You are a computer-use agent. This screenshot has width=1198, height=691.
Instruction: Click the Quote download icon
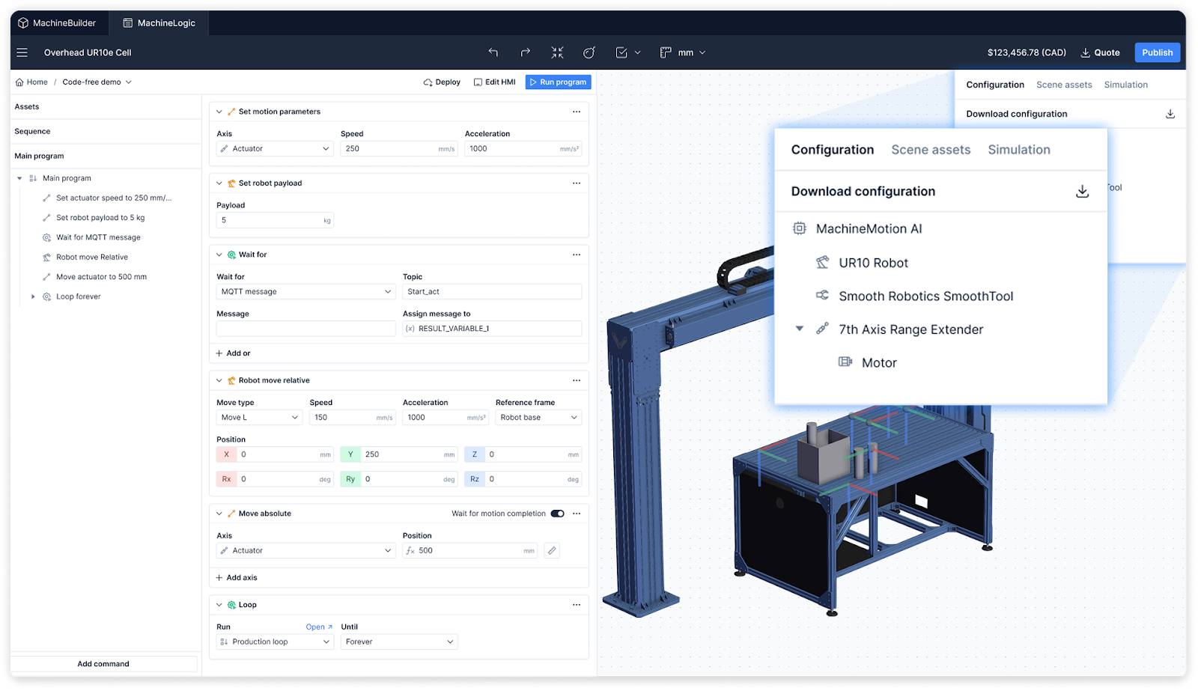[x=1084, y=52]
